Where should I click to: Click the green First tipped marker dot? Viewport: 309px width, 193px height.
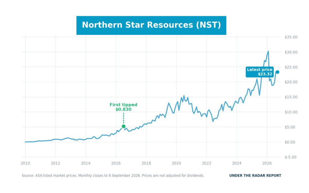123,126
